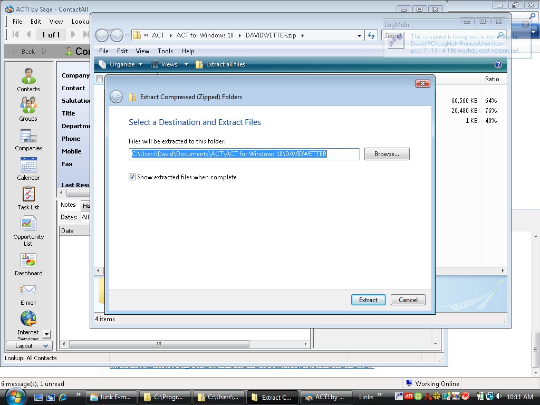Open Explorer View menu
Viewport: 540px width, 405px height.
click(142, 51)
